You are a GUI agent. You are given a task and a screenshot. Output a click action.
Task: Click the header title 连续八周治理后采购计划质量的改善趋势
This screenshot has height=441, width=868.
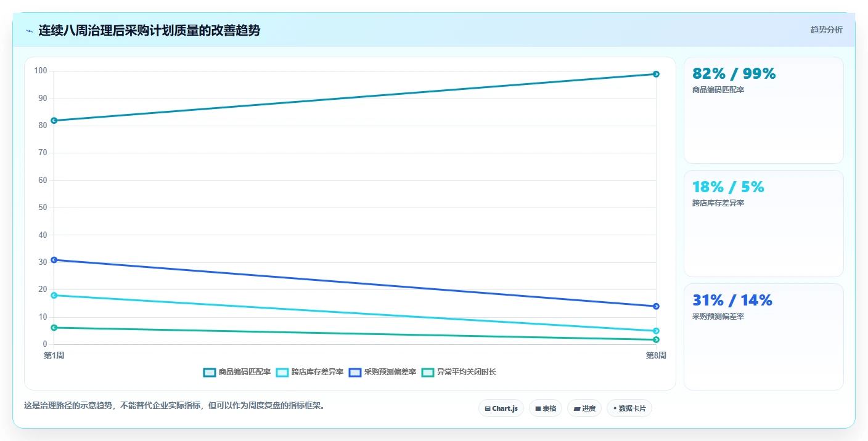(x=149, y=30)
